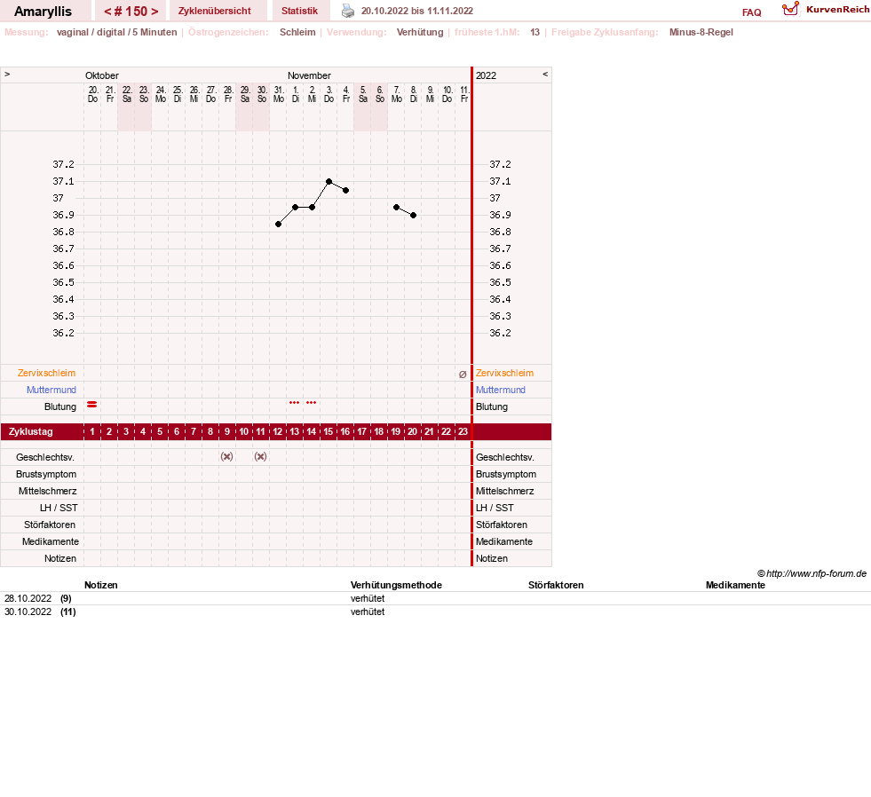The image size is (871, 797).
Task: Click the < arrow right of 2022
Action: click(545, 74)
